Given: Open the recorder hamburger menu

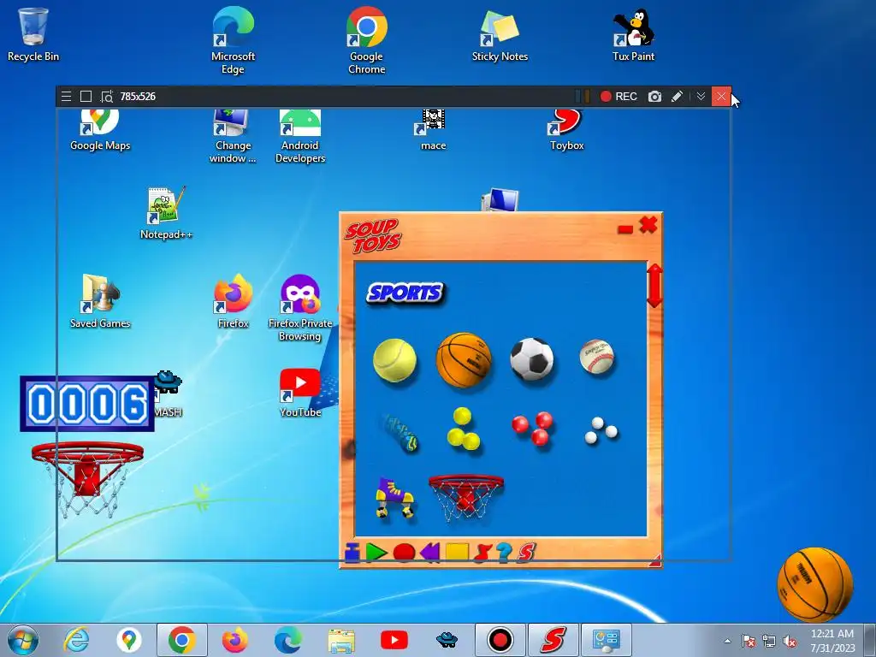Looking at the screenshot, I should pyautogui.click(x=66, y=97).
